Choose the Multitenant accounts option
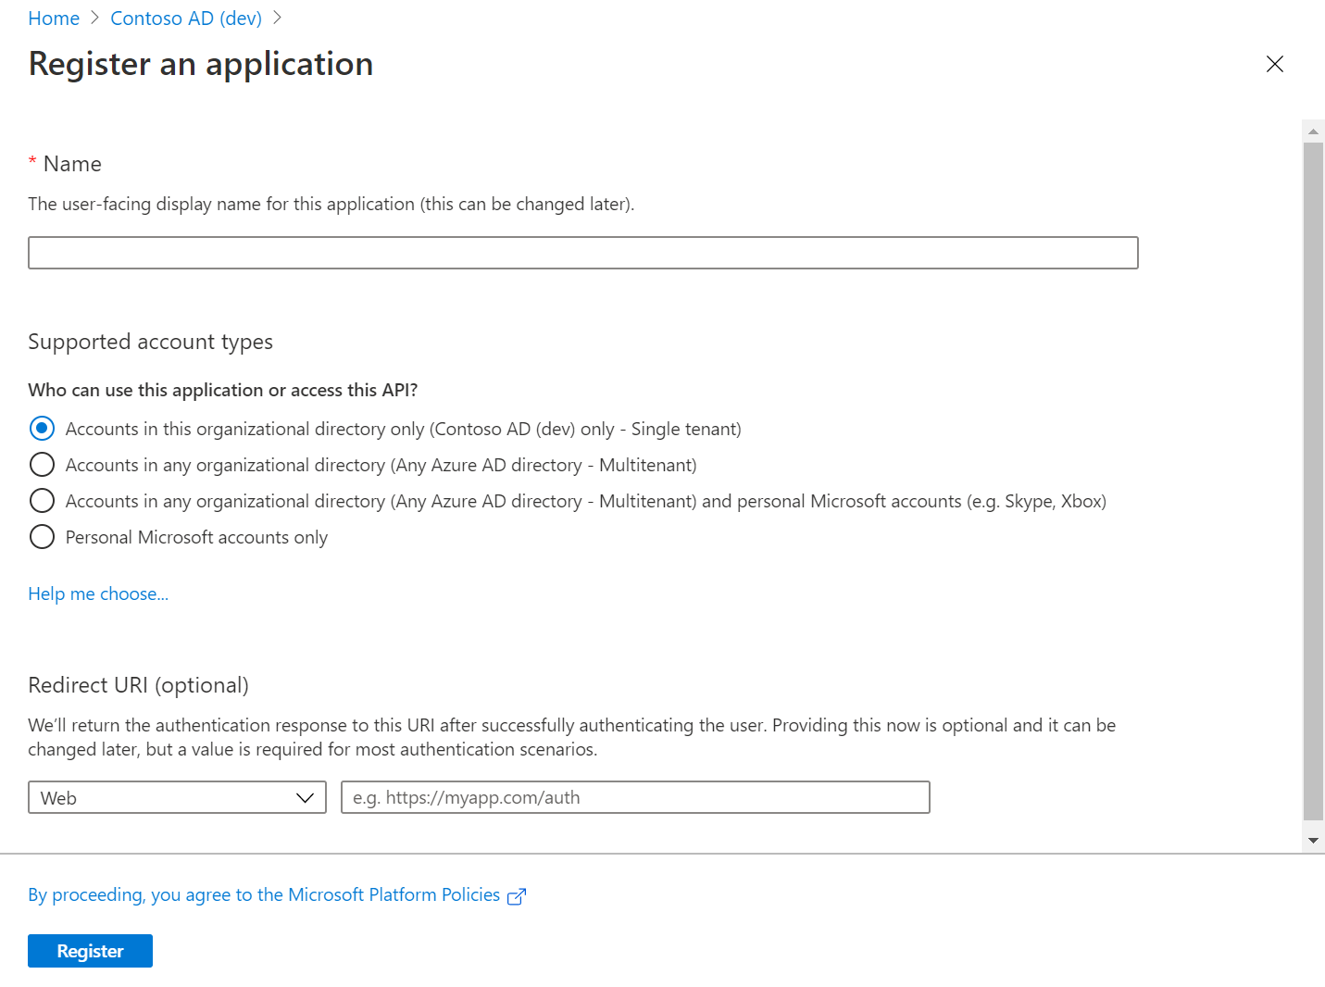 coord(42,464)
